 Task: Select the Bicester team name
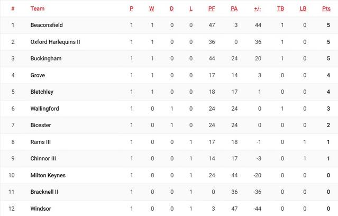[41, 125]
